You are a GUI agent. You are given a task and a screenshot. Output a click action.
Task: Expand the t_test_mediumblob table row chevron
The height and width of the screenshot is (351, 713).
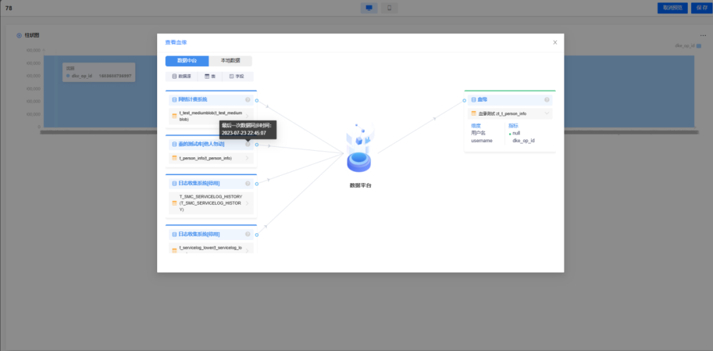coord(248,116)
